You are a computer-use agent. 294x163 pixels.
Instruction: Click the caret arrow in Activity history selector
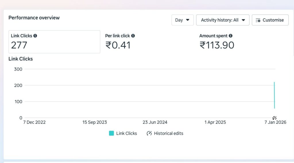pyautogui.click(x=243, y=20)
